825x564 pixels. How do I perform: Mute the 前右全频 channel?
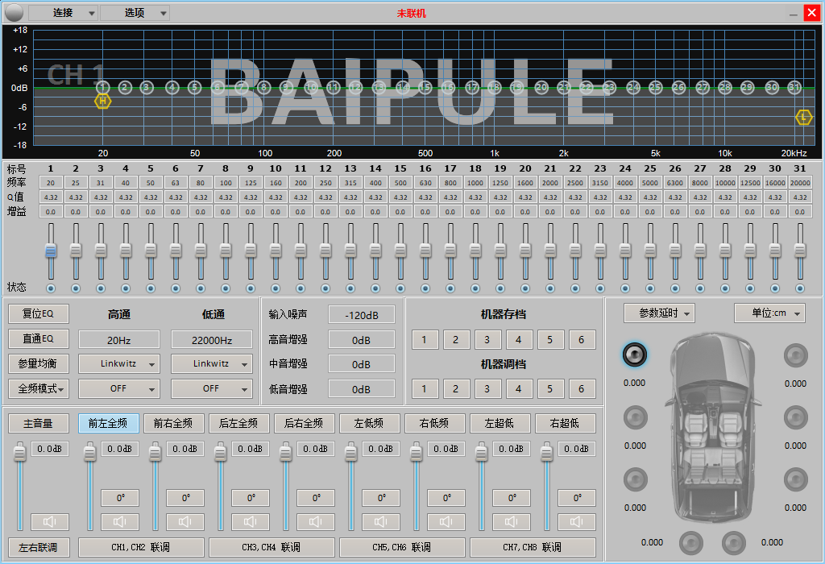pyautogui.click(x=185, y=521)
